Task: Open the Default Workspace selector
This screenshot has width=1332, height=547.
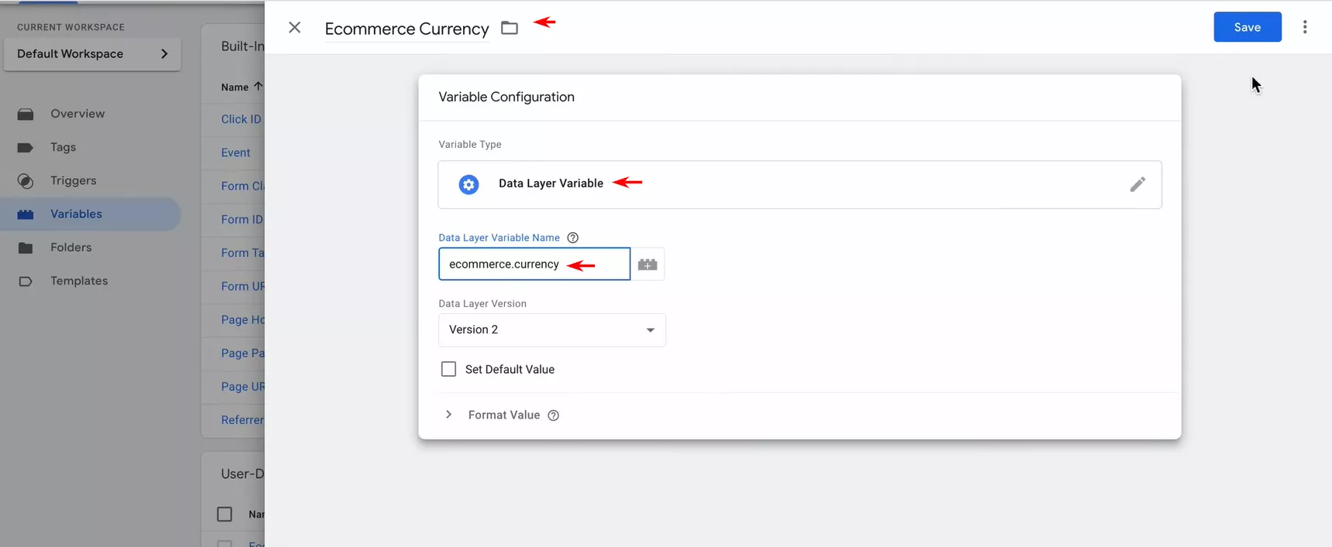Action: pos(92,53)
